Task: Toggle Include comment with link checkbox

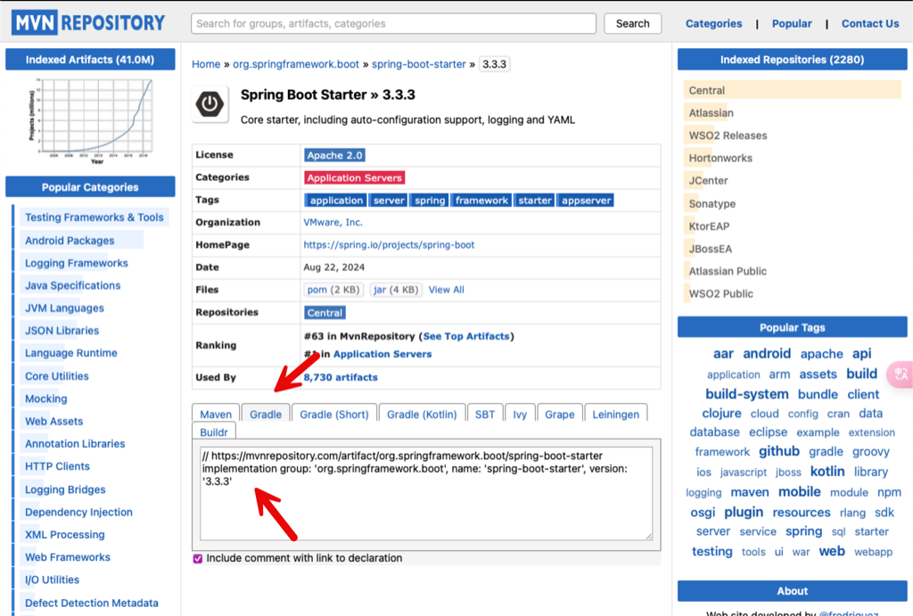Action: tap(198, 558)
